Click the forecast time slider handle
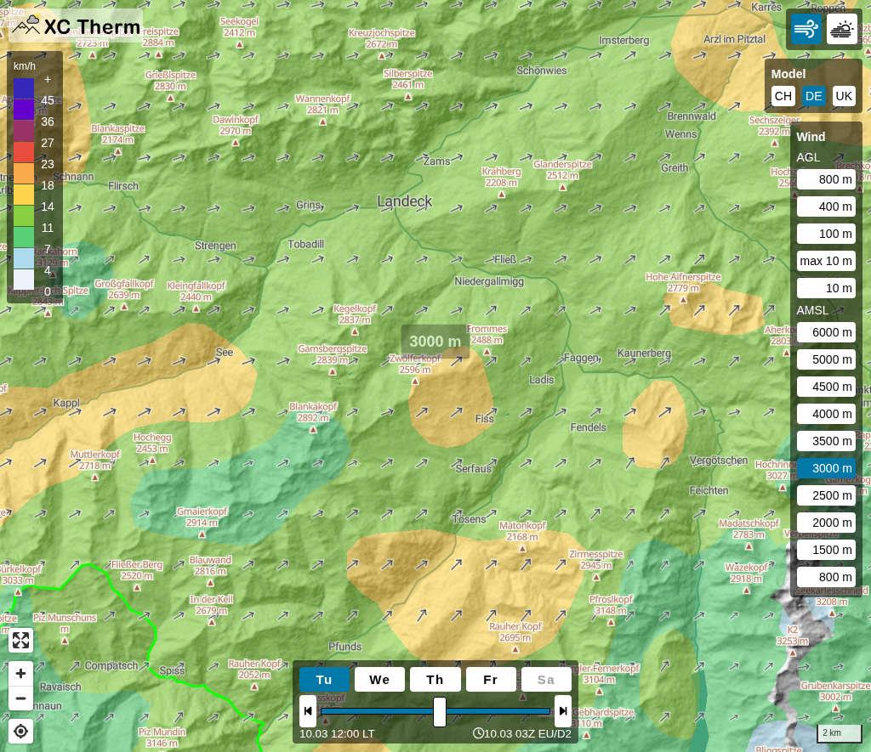 [x=440, y=711]
